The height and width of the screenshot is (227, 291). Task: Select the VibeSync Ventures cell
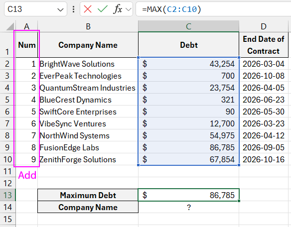click(88, 123)
